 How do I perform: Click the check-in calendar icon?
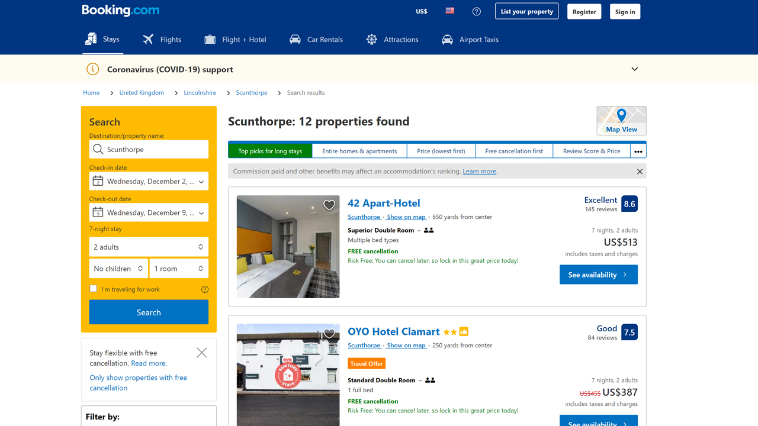[98, 181]
